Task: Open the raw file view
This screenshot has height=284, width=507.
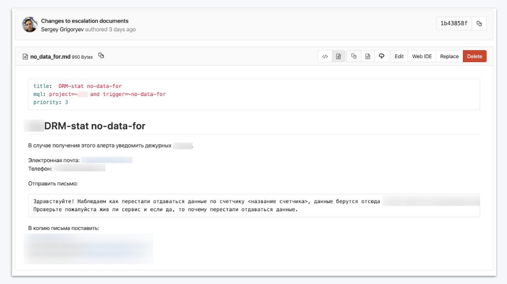Action: tap(368, 57)
